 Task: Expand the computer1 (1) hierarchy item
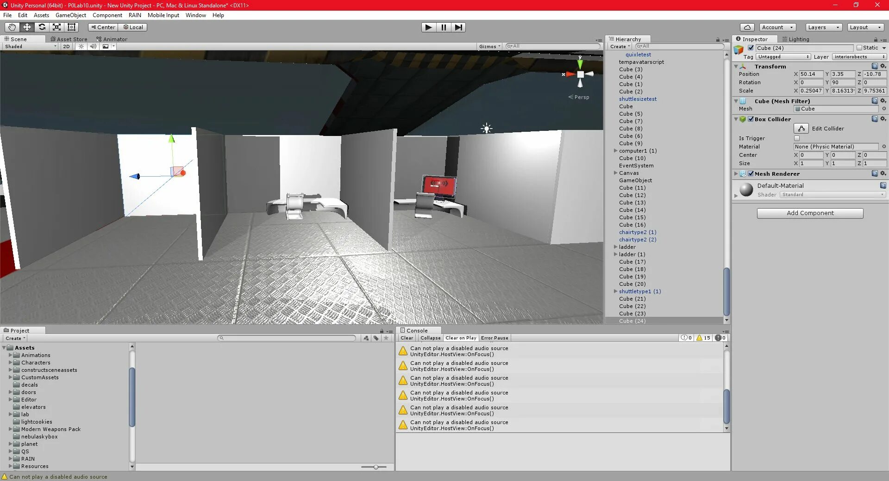(x=615, y=151)
